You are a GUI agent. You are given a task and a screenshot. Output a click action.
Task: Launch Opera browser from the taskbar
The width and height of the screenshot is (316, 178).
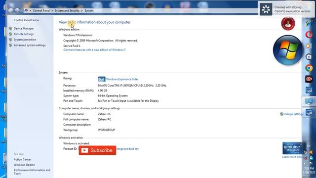pos(309,35)
